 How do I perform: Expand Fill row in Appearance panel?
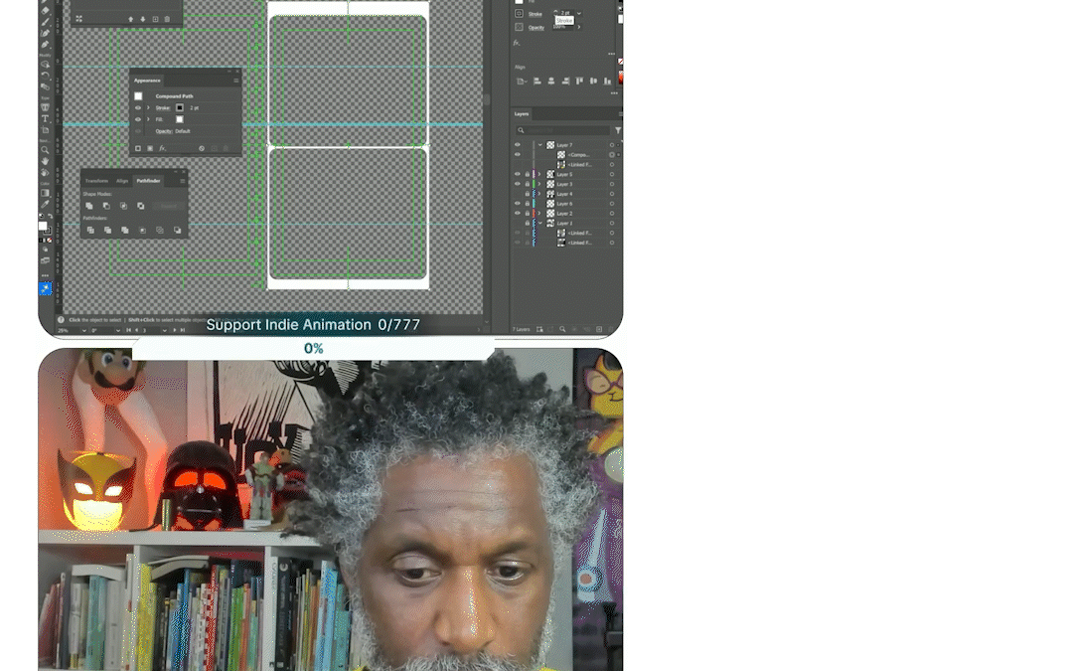coord(148,119)
